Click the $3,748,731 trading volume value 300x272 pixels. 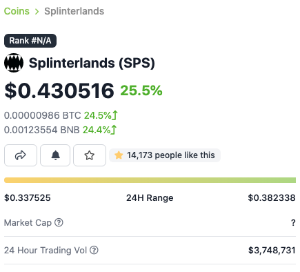coord(272,251)
